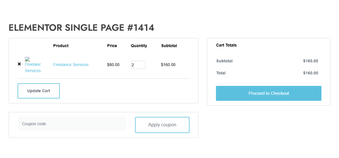This screenshot has height=158, width=339.
Task: Click the Elementor Single Page #1414 title
Action: 81,28
